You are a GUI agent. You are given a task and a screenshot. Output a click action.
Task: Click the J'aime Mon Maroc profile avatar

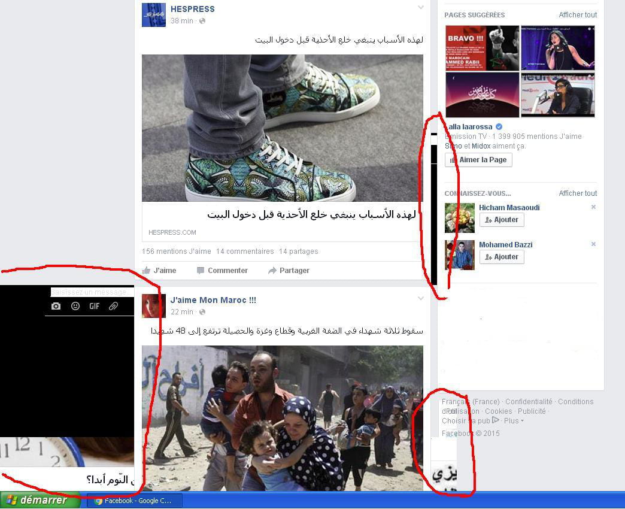point(154,306)
